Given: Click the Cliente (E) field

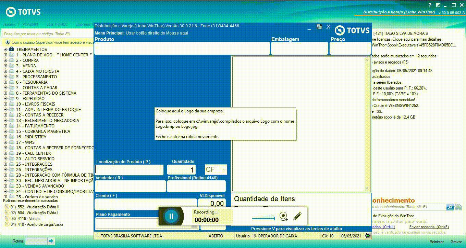Looking at the screenshot, I should tap(146, 204).
